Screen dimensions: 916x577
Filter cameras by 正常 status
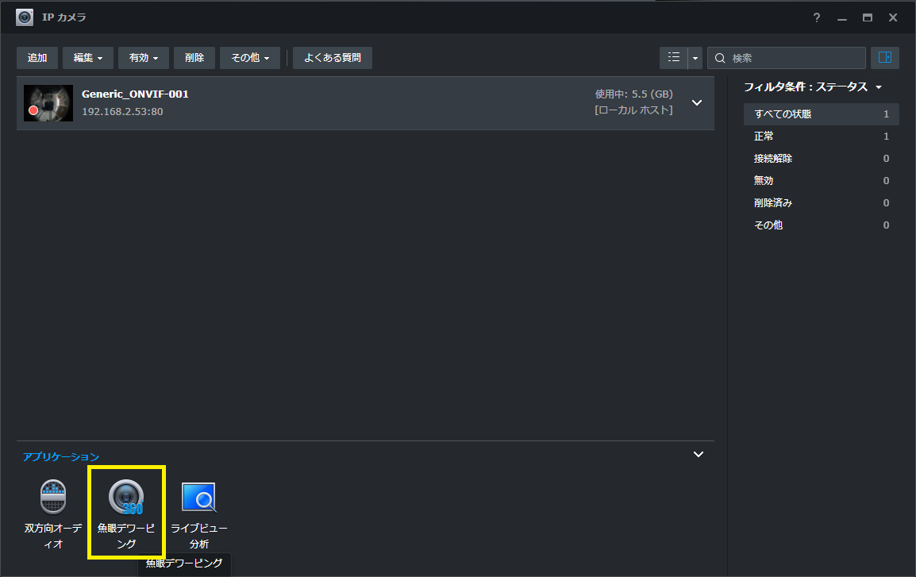(821, 136)
